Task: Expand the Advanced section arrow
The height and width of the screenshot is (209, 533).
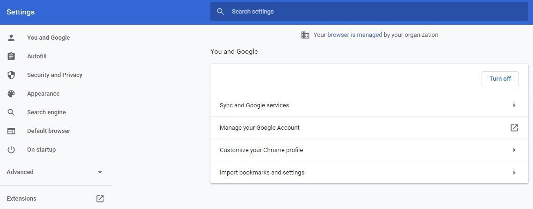Action: pos(100,172)
